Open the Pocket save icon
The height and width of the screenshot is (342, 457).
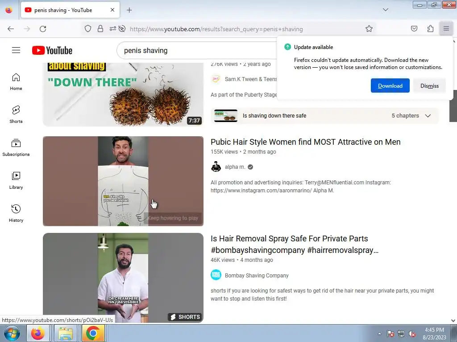(414, 28)
